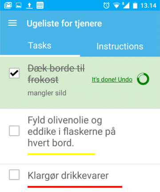
Task: Uncheck the Dæk borde til frokost task
Action: coord(14,73)
